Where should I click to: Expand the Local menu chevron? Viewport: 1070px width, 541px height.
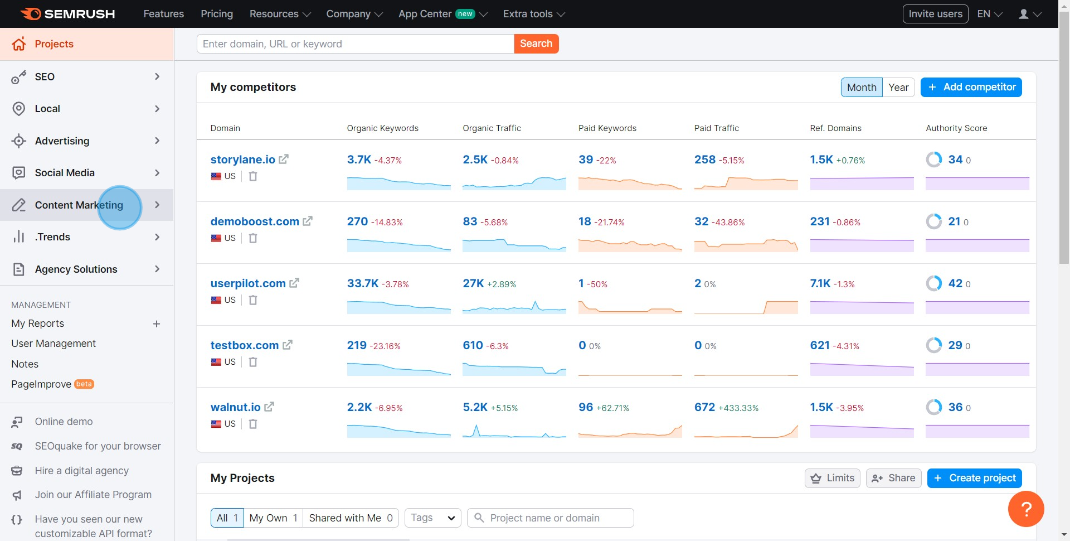coord(157,109)
